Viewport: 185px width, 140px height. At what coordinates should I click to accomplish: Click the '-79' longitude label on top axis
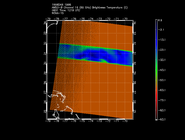pyautogui.click(x=48, y=19)
